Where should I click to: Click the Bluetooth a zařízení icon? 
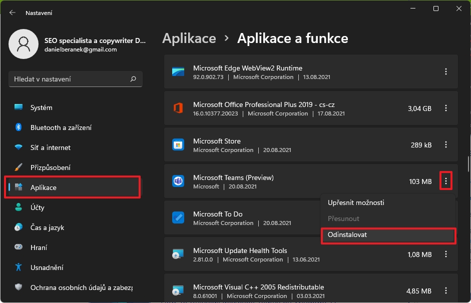[19, 127]
